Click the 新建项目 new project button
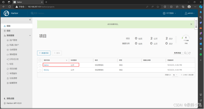This screenshot has height=109, width=204. pyautogui.click(x=44, y=53)
